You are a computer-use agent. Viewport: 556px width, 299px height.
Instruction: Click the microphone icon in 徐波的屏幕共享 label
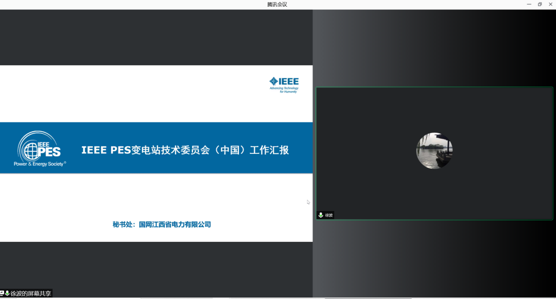point(7,293)
